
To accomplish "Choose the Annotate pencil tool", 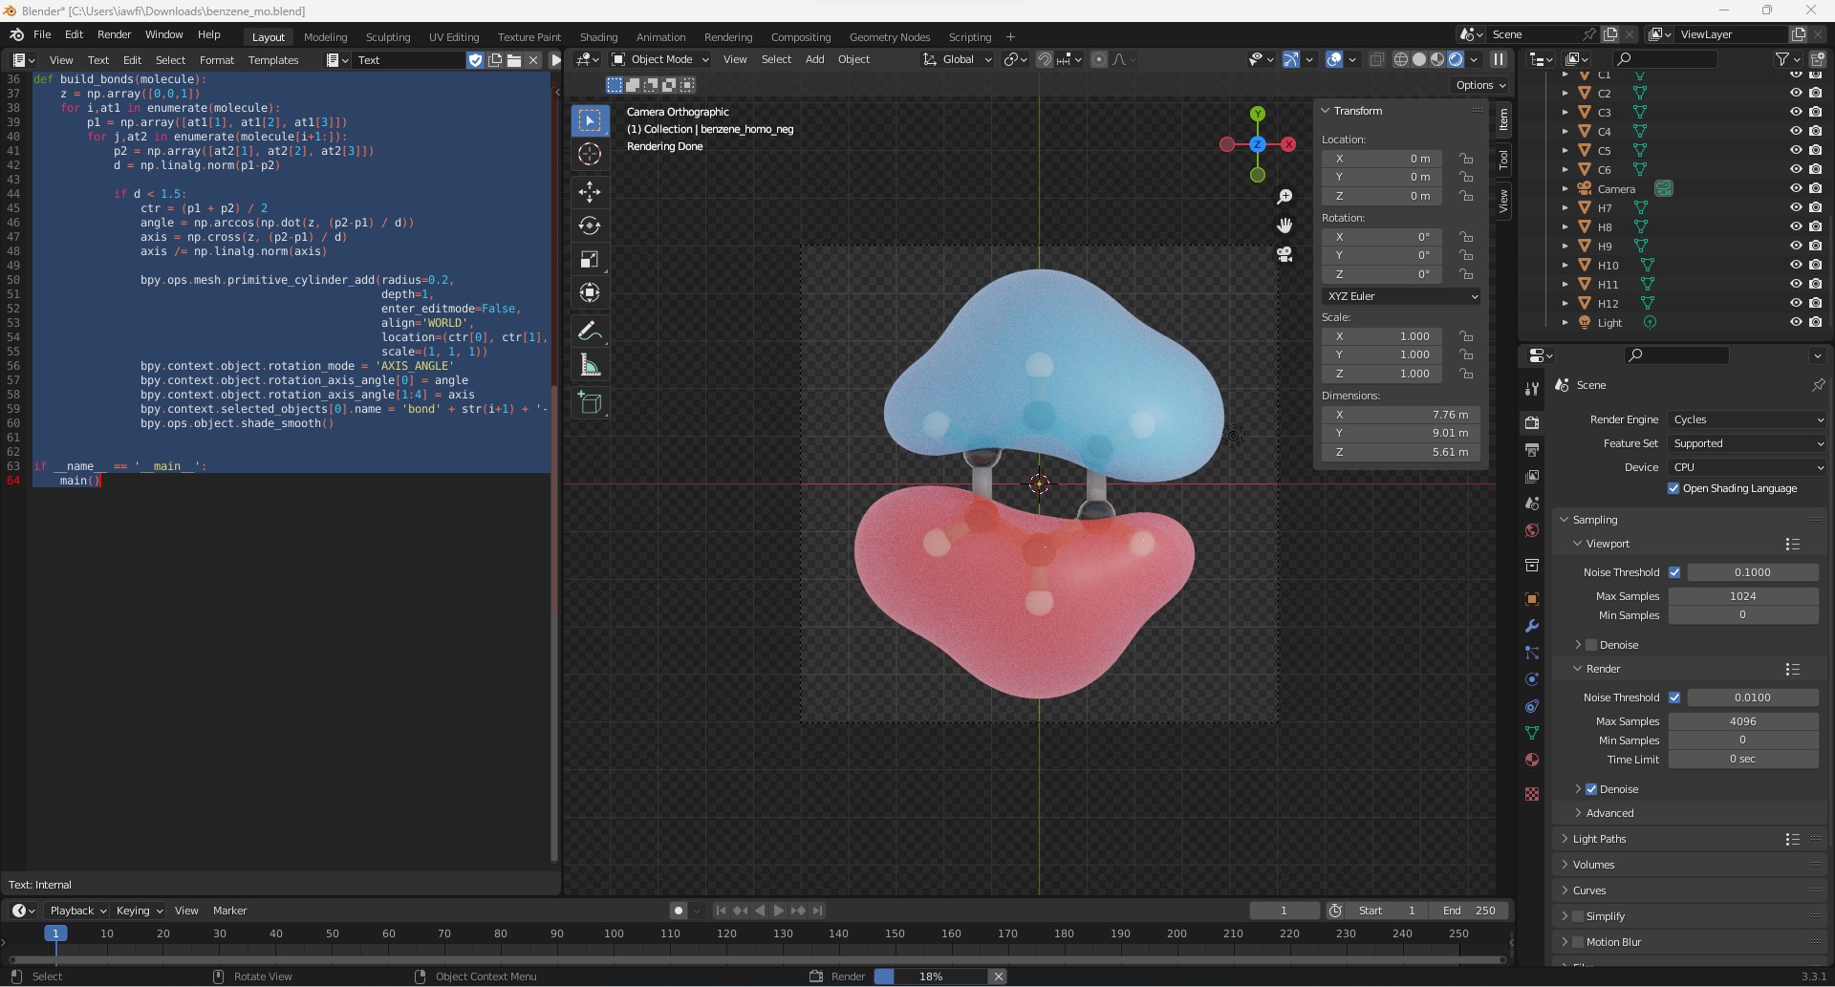I will 590,332.
